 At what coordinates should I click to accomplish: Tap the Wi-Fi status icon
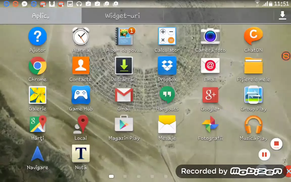pos(257,4)
